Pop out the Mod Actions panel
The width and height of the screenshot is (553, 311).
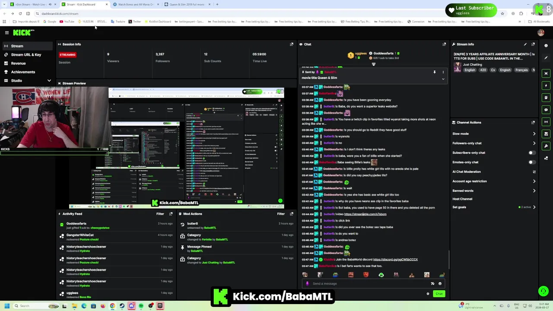[x=292, y=214]
